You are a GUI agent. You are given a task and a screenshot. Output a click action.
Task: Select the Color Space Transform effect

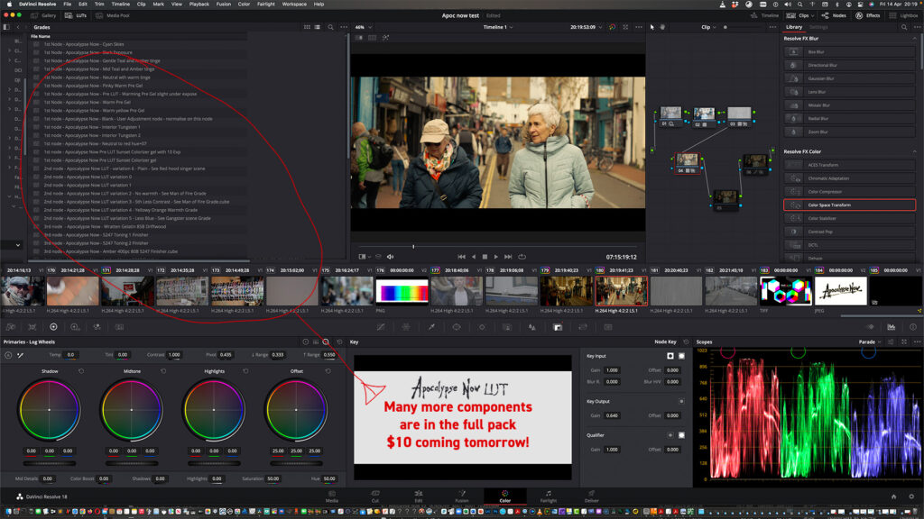tap(849, 205)
